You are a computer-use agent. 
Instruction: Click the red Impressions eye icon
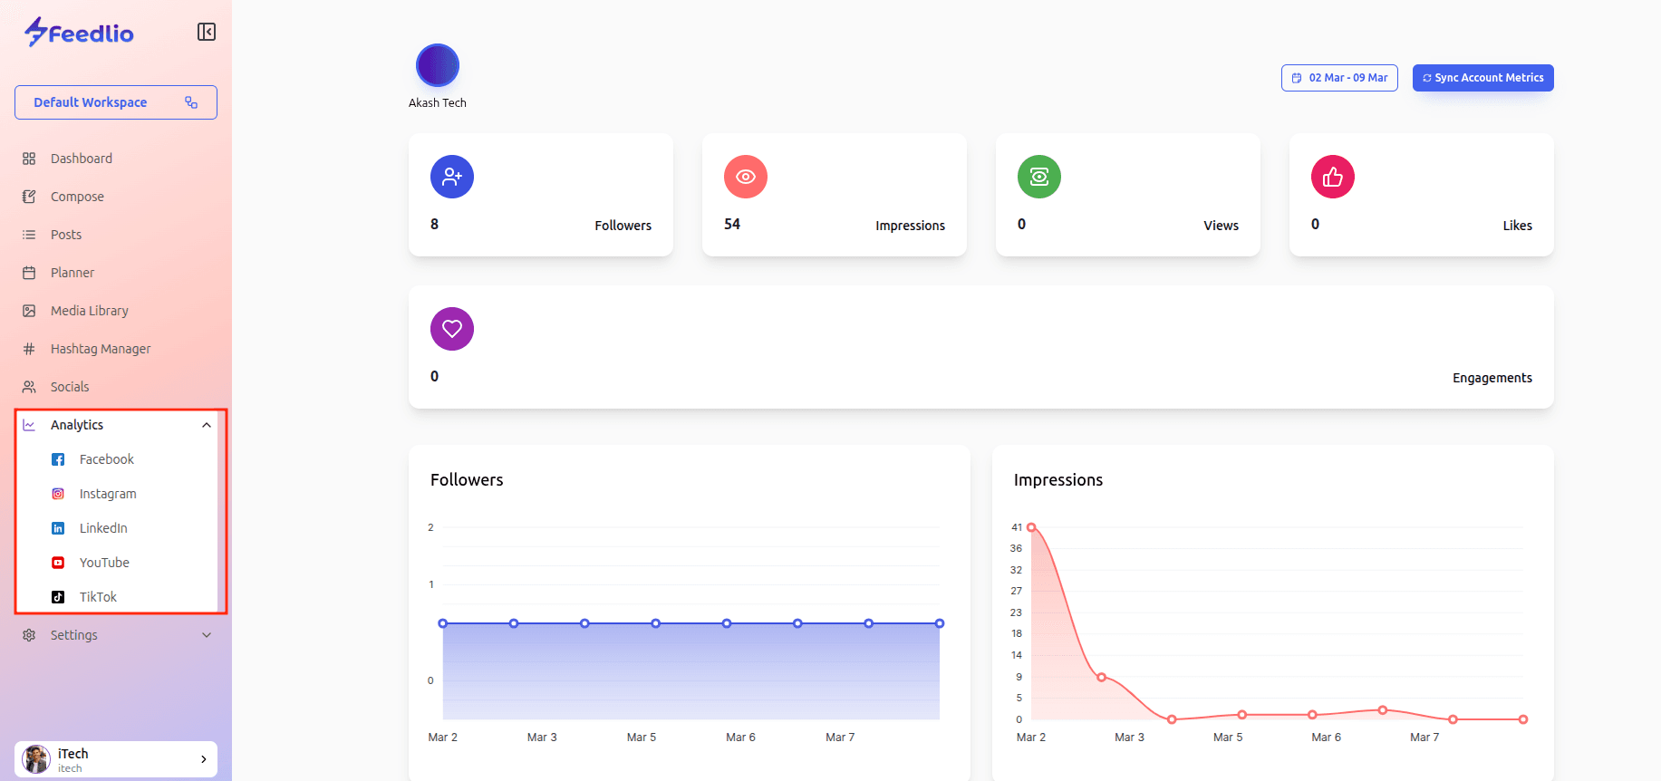pyautogui.click(x=745, y=177)
